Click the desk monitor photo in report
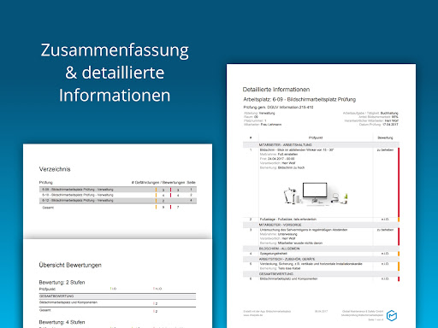The height and width of the screenshot is (328, 438). click(x=316, y=194)
